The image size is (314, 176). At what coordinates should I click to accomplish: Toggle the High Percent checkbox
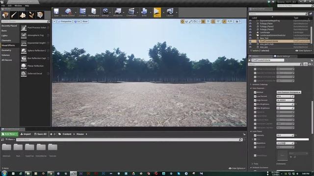click(x=255, y=100)
